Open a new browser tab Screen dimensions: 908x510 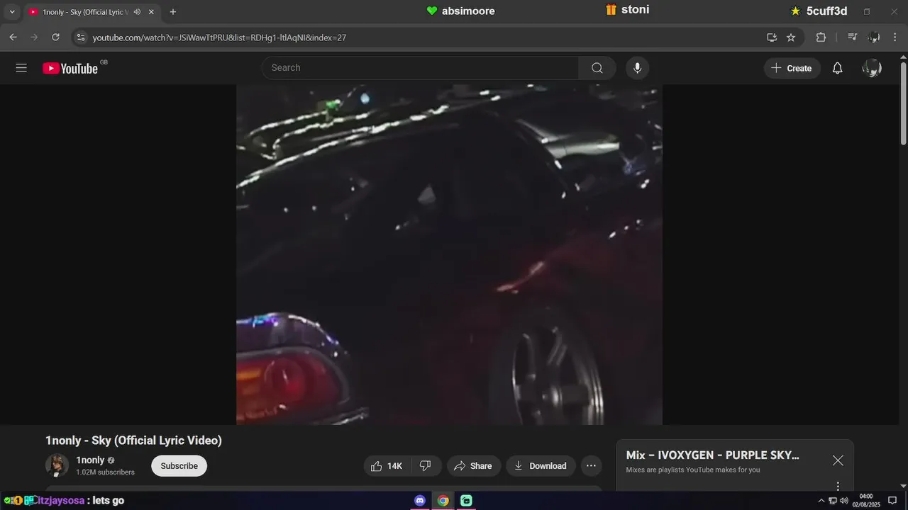click(172, 12)
